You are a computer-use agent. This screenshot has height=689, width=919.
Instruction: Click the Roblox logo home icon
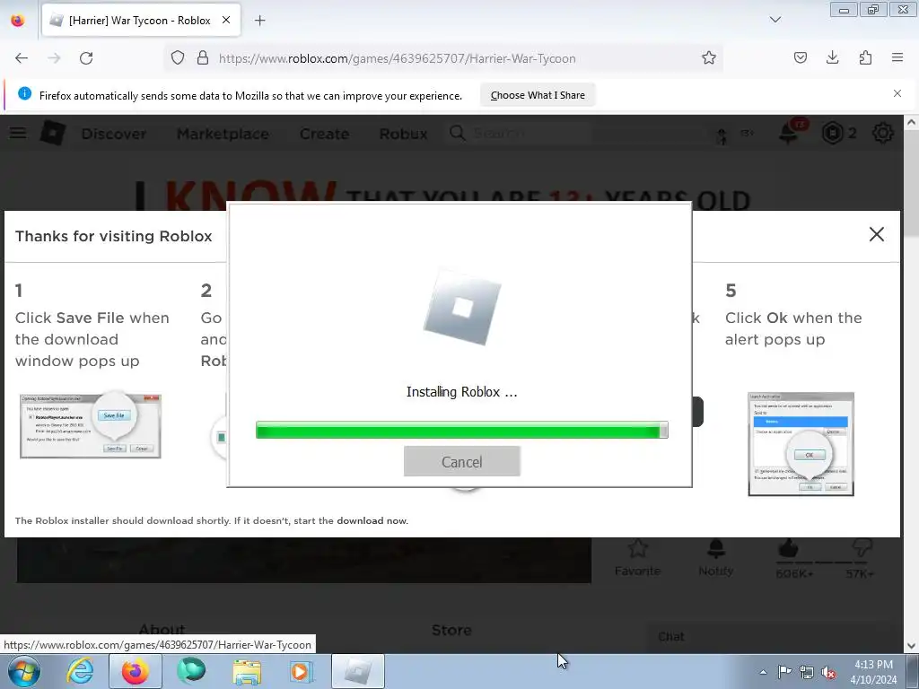click(x=52, y=133)
